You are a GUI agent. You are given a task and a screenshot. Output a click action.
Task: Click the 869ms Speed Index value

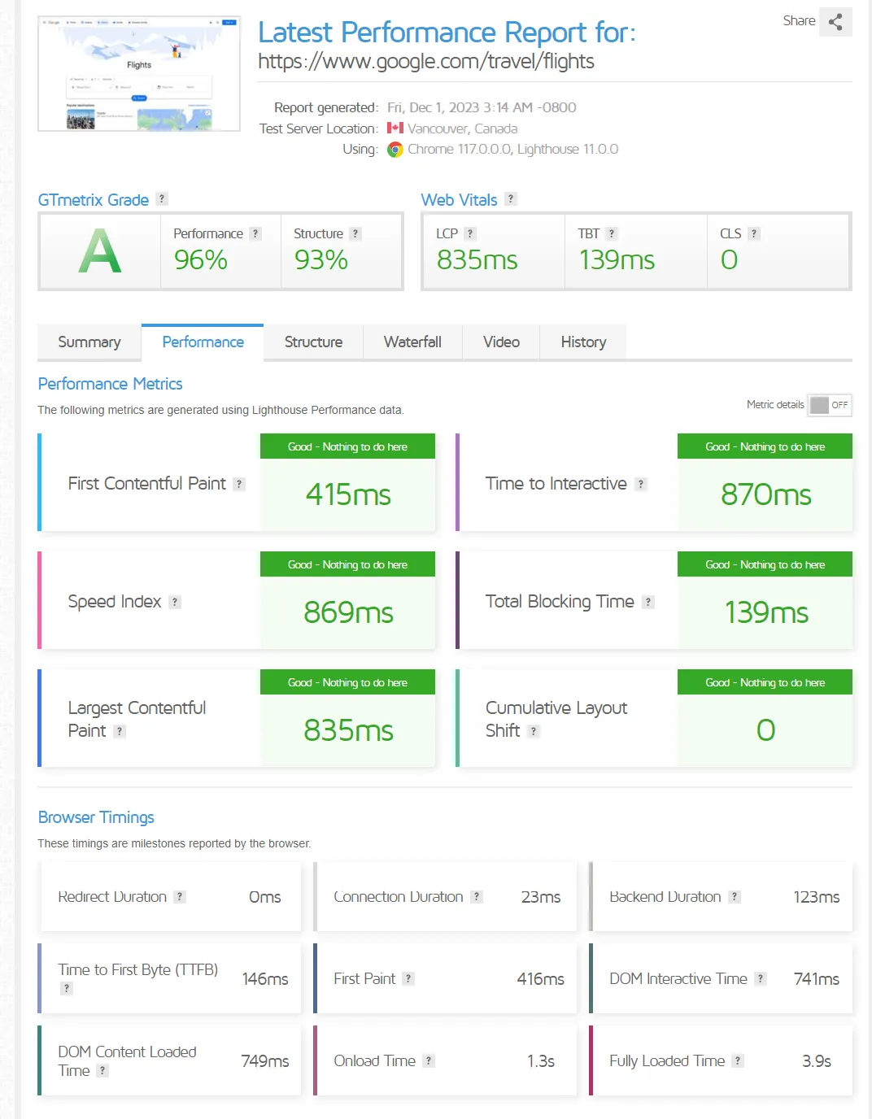(x=348, y=612)
